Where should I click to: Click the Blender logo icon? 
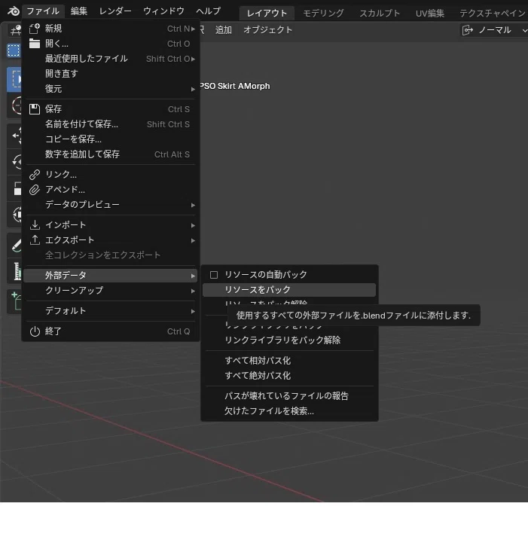(14, 11)
